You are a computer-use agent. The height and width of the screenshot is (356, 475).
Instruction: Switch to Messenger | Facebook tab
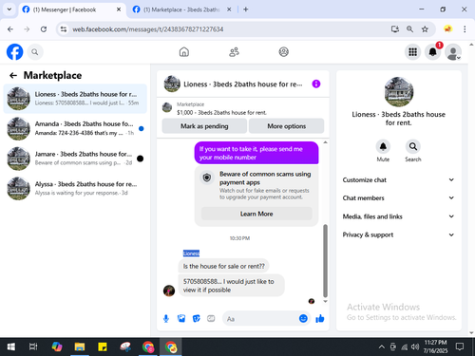click(x=72, y=9)
